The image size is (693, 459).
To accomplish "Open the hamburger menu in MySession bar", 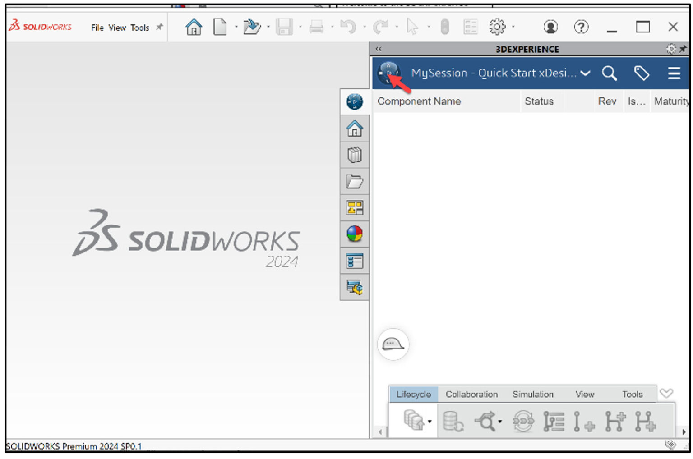I will 674,73.
